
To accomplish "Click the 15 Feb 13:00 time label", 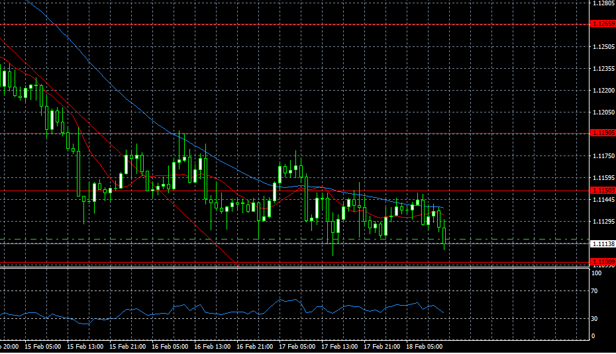I will 85,347.
